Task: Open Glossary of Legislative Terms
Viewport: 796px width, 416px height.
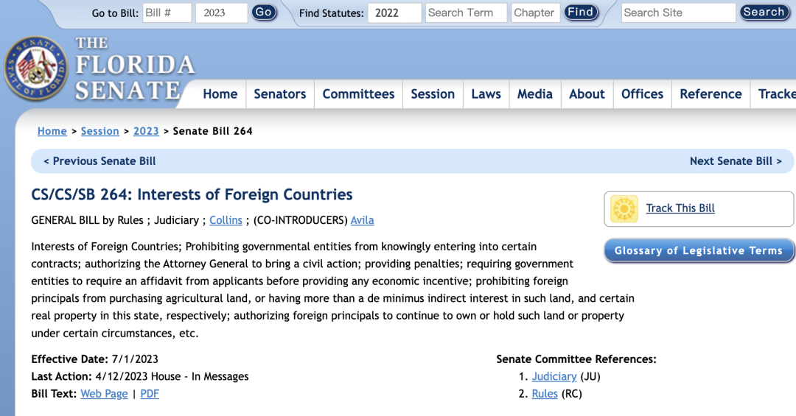Action: tap(699, 250)
